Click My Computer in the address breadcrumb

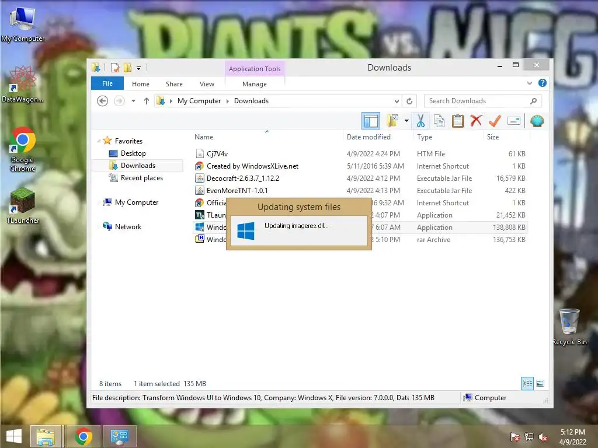pyautogui.click(x=199, y=101)
